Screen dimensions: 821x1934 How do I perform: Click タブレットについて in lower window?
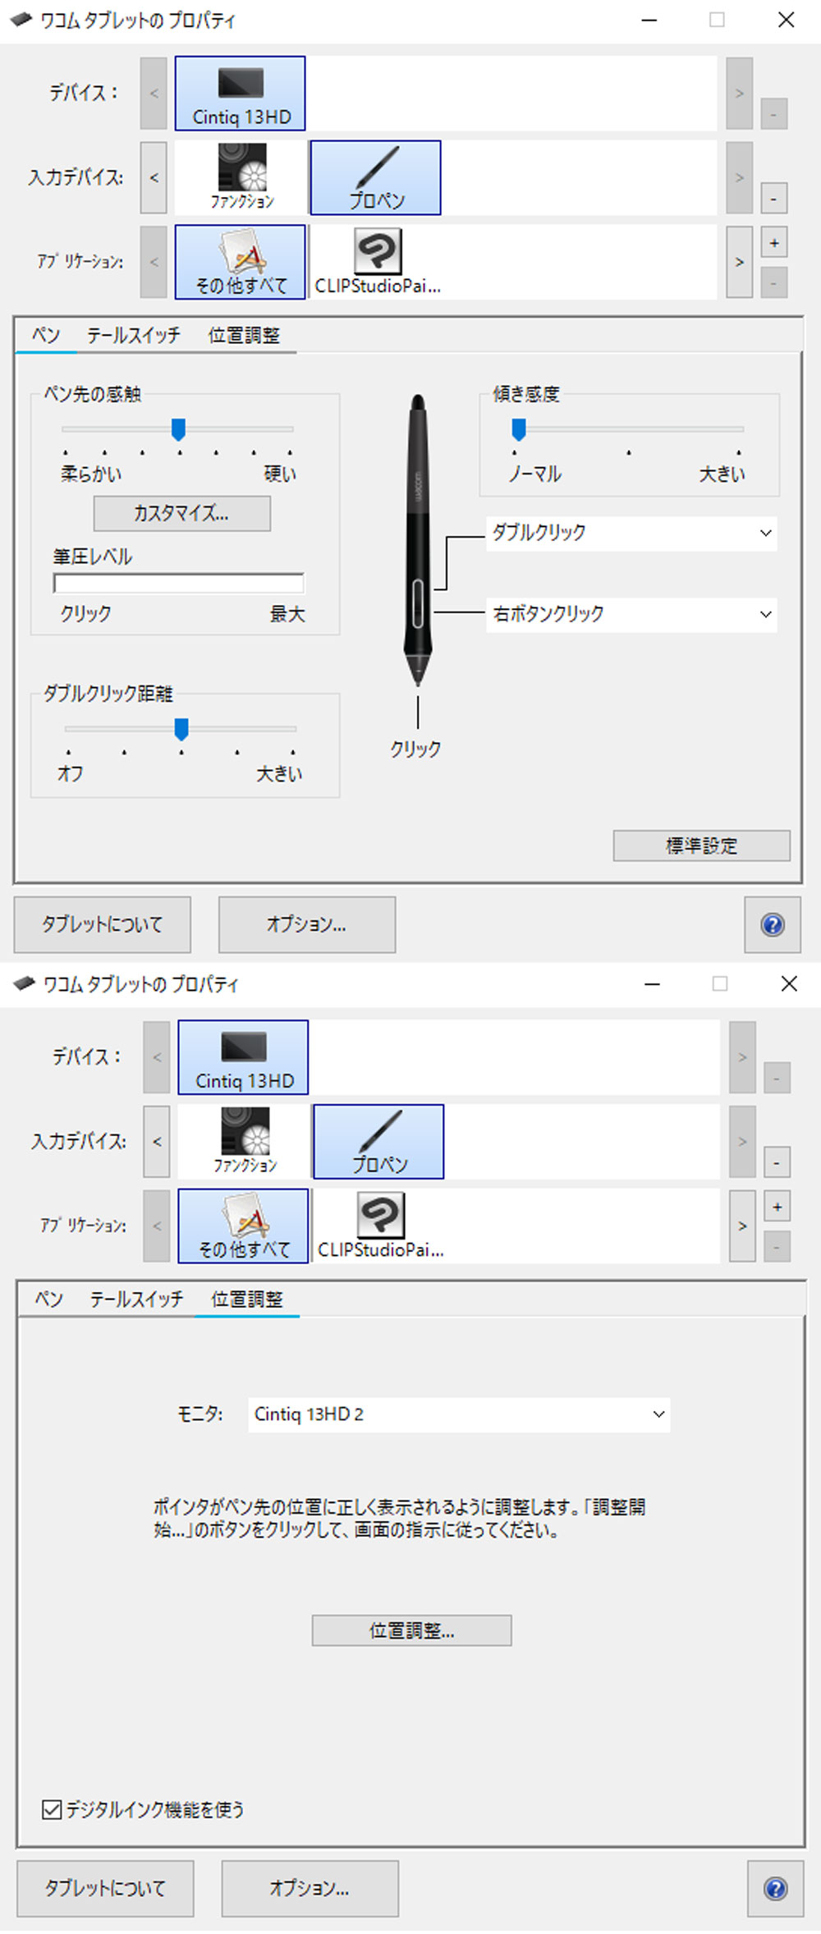pos(106,1889)
